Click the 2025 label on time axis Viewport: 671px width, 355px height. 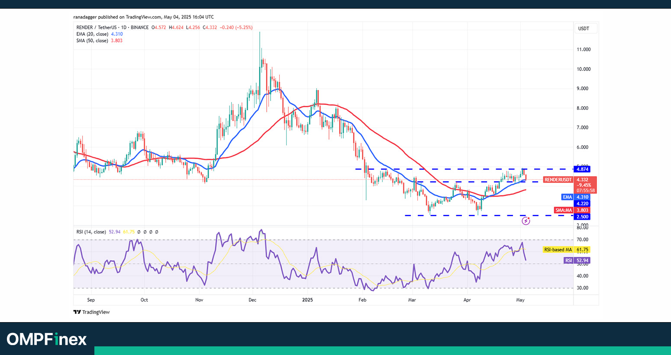pyautogui.click(x=307, y=300)
